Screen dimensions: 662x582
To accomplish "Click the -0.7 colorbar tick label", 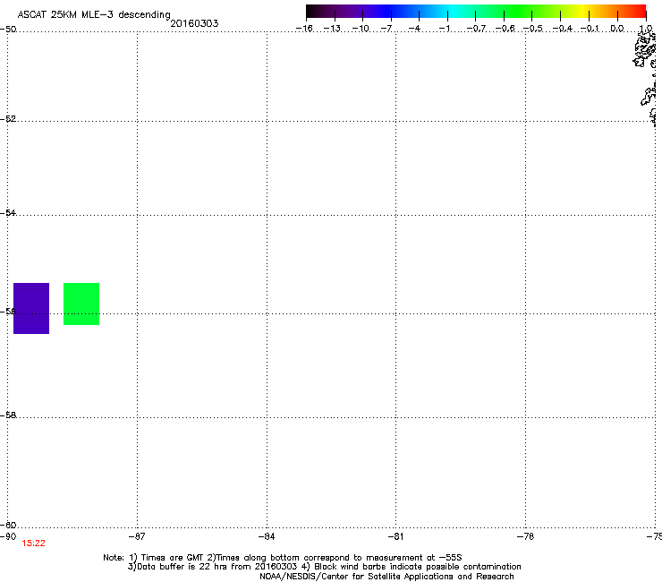I will [x=476, y=29].
